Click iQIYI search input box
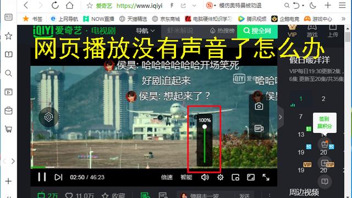Image resolution: width=352 pixels, height=198 pixels. 184,31
